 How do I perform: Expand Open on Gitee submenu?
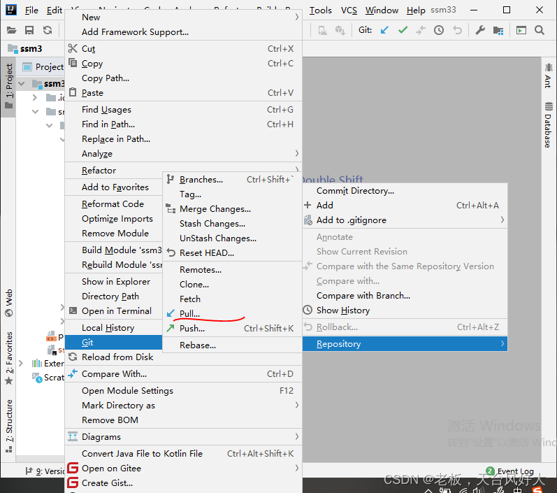pos(183,469)
